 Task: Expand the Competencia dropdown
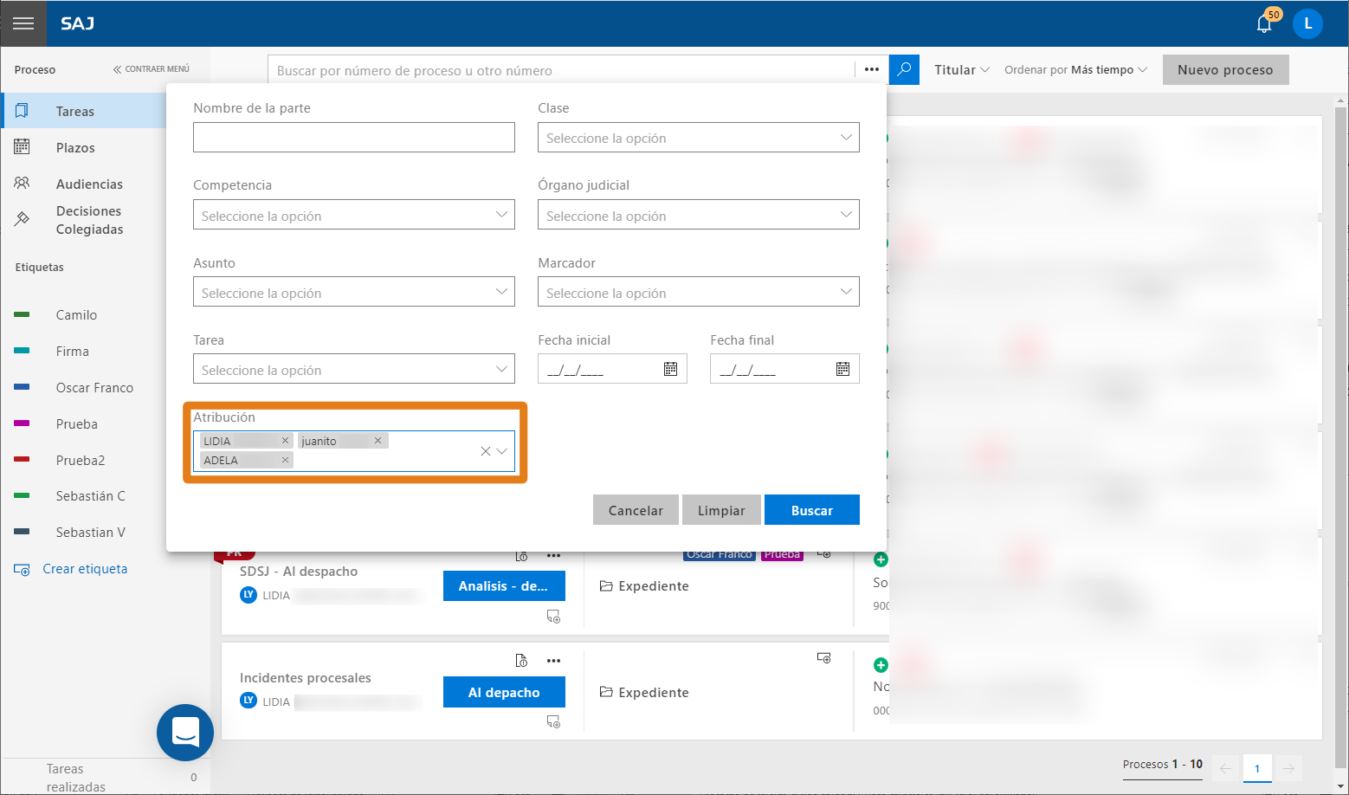pos(353,215)
